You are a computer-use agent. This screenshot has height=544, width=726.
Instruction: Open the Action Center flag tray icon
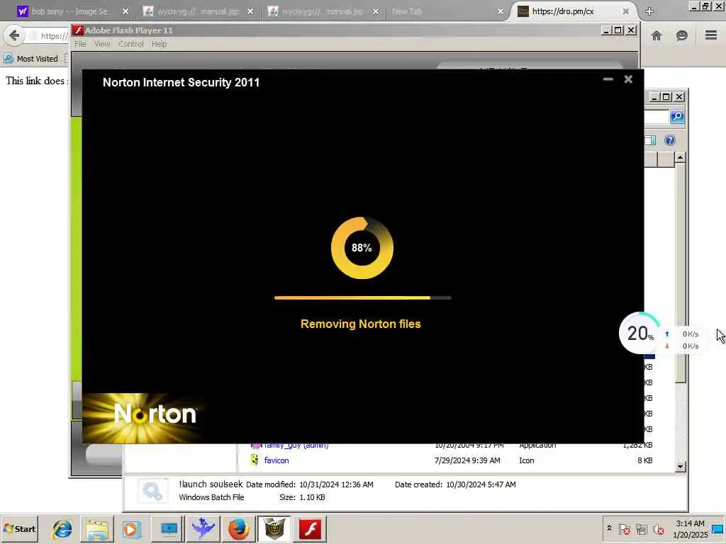624,528
